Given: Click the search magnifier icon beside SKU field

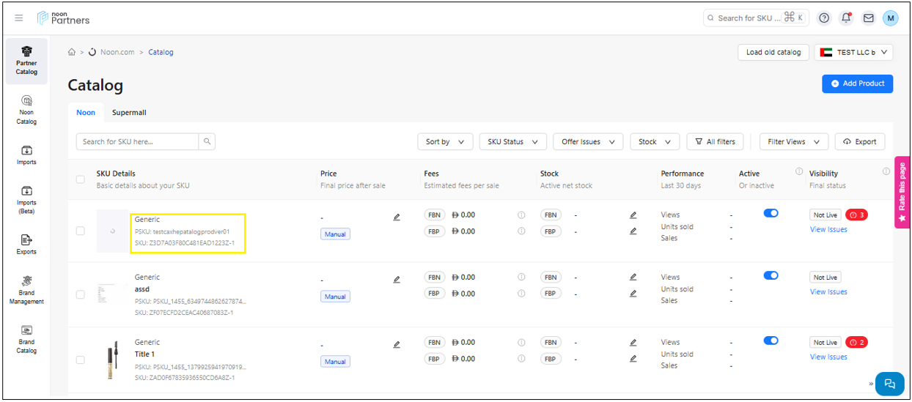Looking at the screenshot, I should [x=207, y=141].
